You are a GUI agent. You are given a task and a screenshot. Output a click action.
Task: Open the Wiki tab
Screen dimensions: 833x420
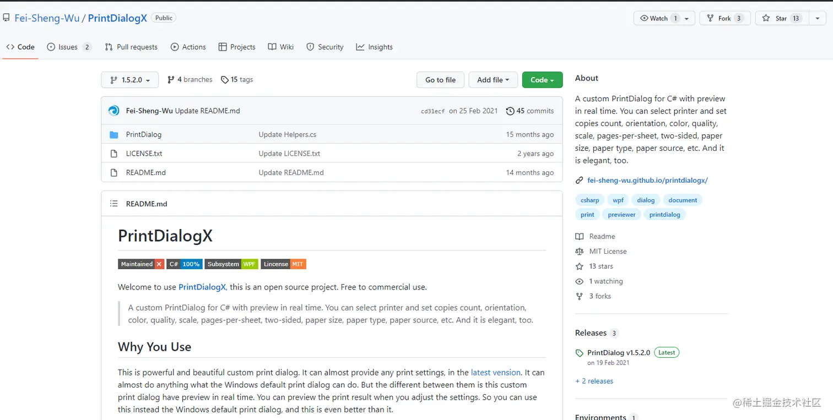click(x=281, y=47)
